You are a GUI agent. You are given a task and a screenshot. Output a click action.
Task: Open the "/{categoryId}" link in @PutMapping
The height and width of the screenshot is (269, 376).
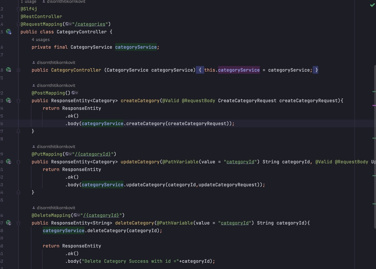click(93, 154)
